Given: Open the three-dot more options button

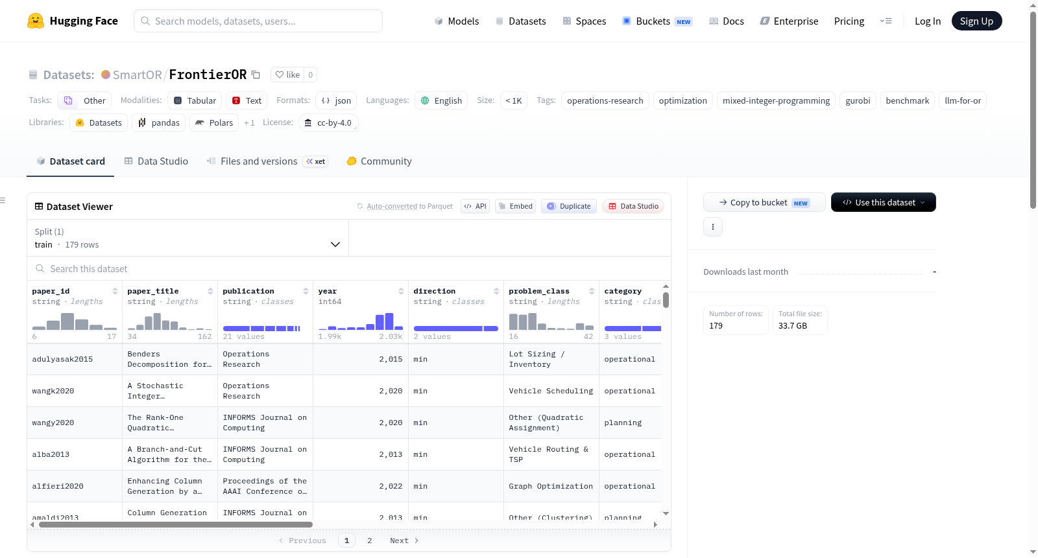Looking at the screenshot, I should pos(713,227).
